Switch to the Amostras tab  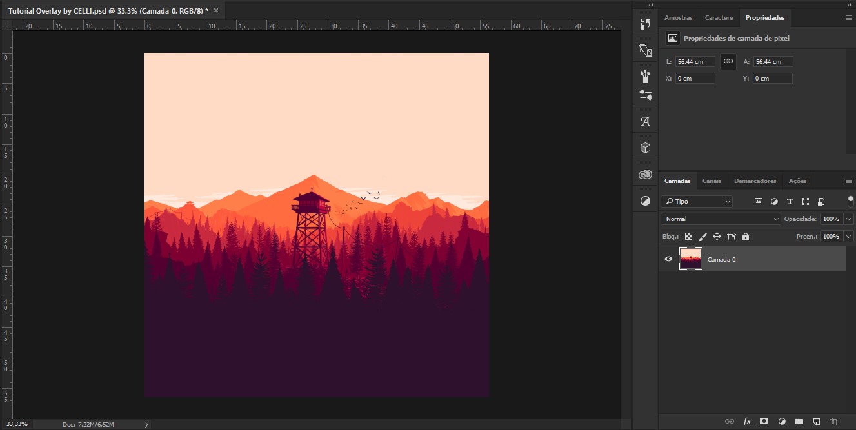(678, 18)
